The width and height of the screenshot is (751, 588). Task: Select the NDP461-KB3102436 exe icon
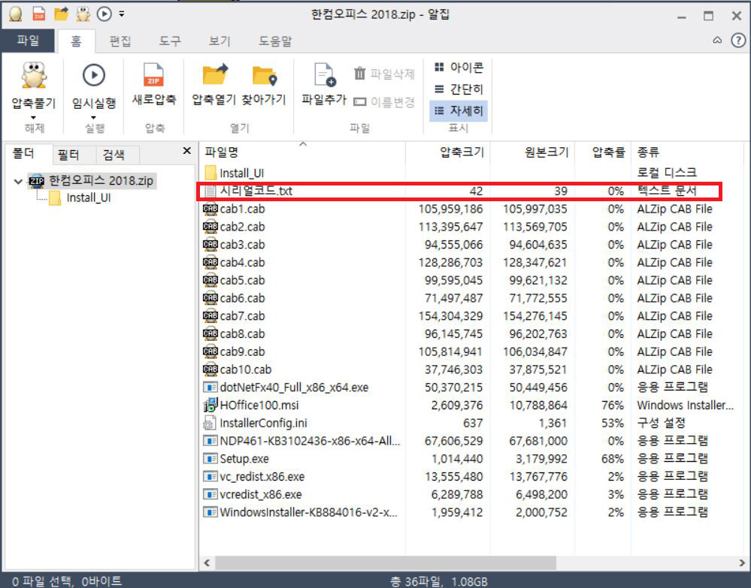coord(210,441)
